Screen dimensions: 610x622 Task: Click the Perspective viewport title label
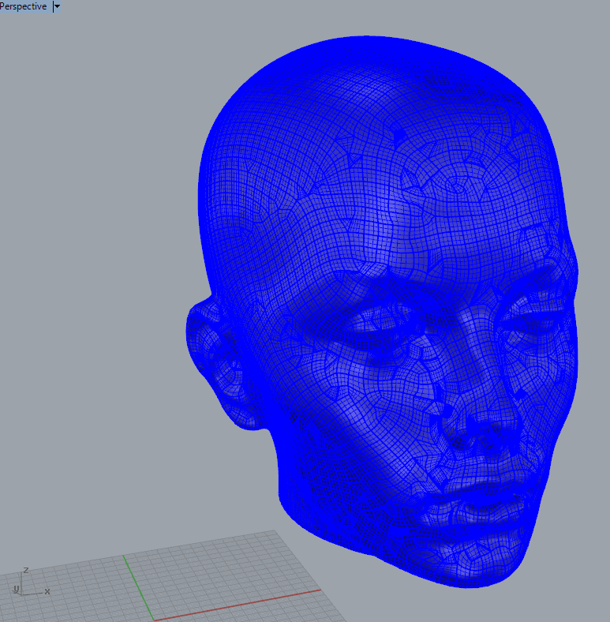tap(24, 6)
